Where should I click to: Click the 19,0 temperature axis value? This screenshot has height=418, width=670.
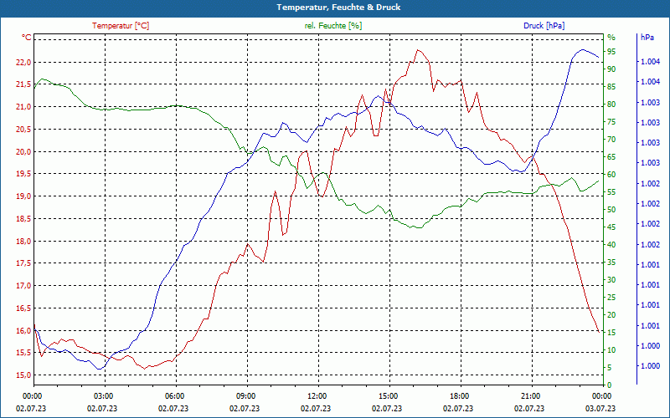pyautogui.click(x=24, y=196)
